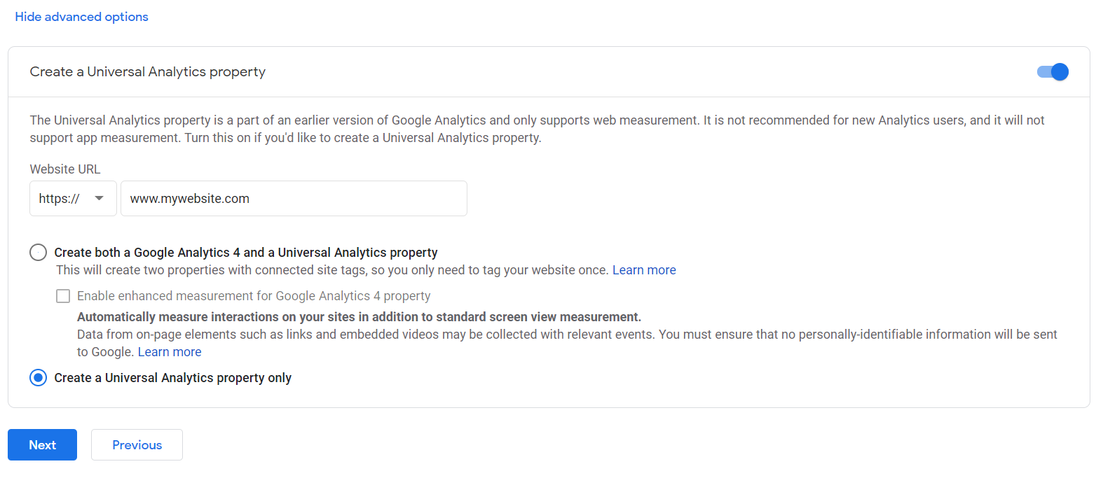This screenshot has height=478, width=1096.
Task: Click the 'Enable enhanced measurement' label text
Action: 254,296
